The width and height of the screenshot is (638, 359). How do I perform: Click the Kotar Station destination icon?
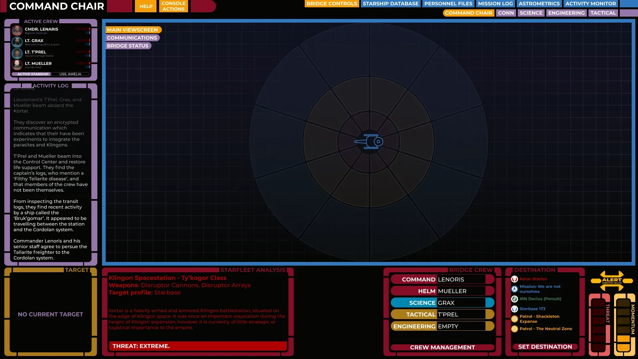(x=514, y=279)
